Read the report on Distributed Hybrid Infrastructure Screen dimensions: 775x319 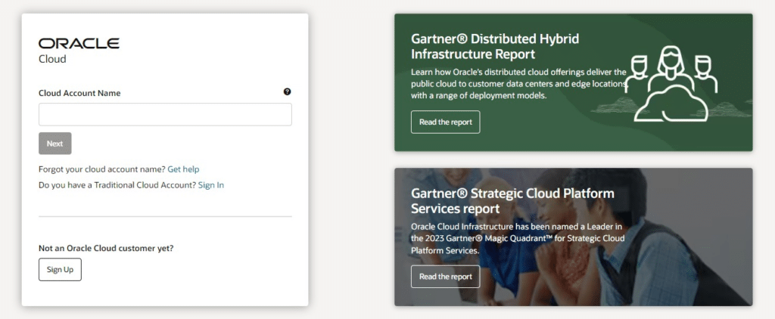point(445,122)
